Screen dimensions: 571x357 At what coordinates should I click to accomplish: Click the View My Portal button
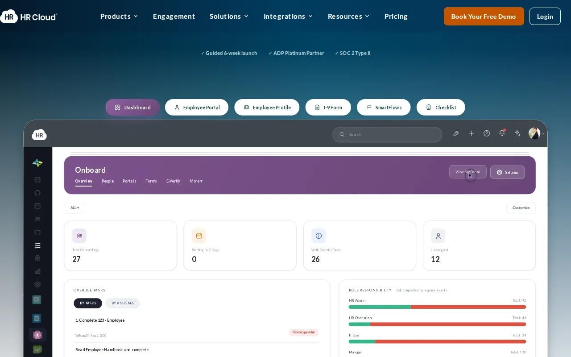[468, 172]
